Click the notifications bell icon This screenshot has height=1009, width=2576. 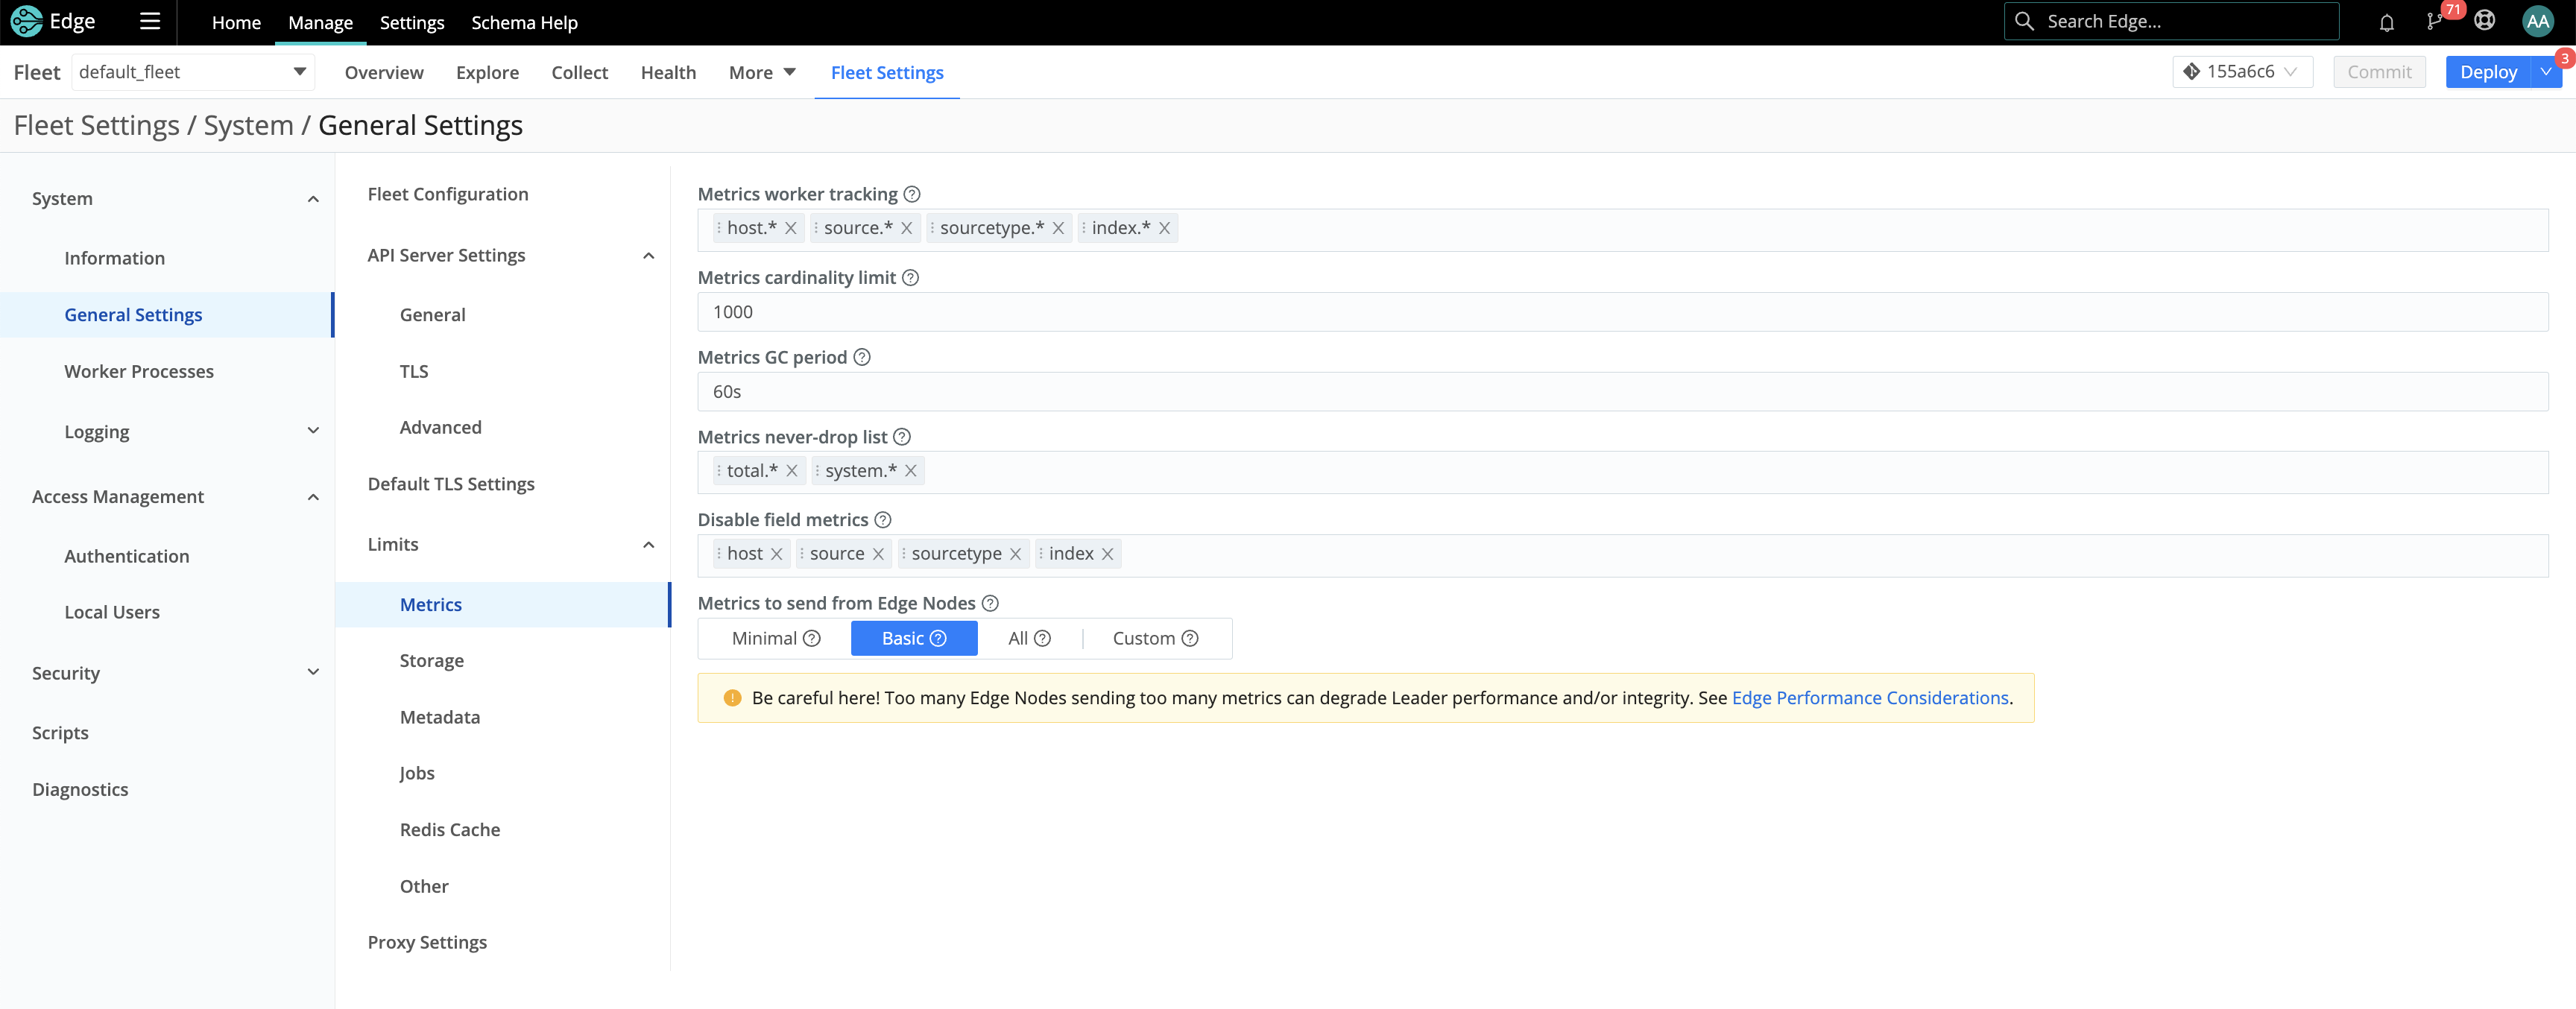click(2386, 22)
